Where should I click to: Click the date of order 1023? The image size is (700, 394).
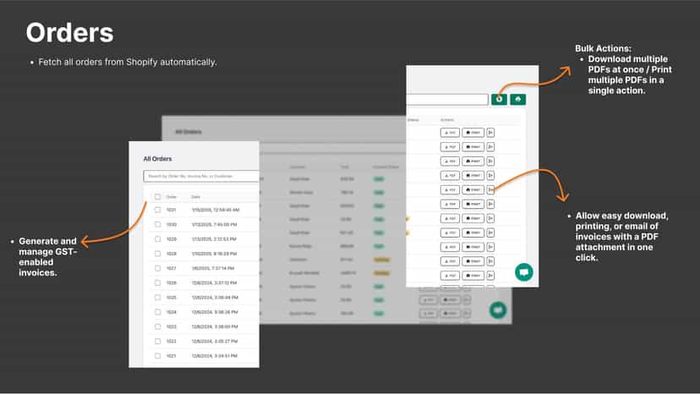point(215,326)
